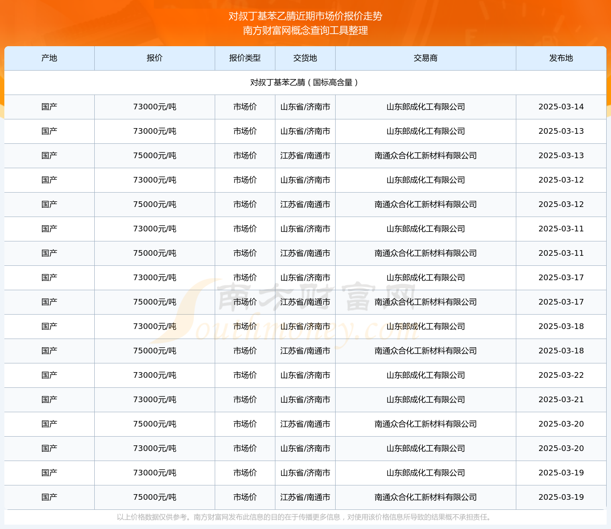Click the title 对叔丁基苯乙腈近期市场价报价走势

pyautogui.click(x=305, y=16)
